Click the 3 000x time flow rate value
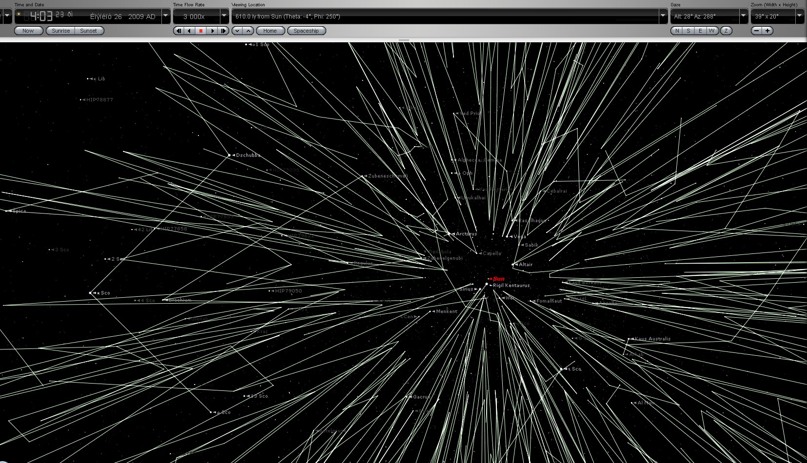Viewport: 807px width, 463px height. click(x=194, y=17)
